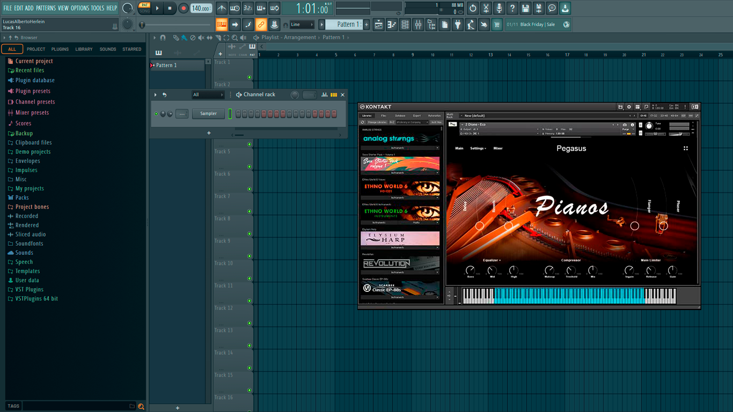Click the cut scissors tool icon

(x=486, y=8)
